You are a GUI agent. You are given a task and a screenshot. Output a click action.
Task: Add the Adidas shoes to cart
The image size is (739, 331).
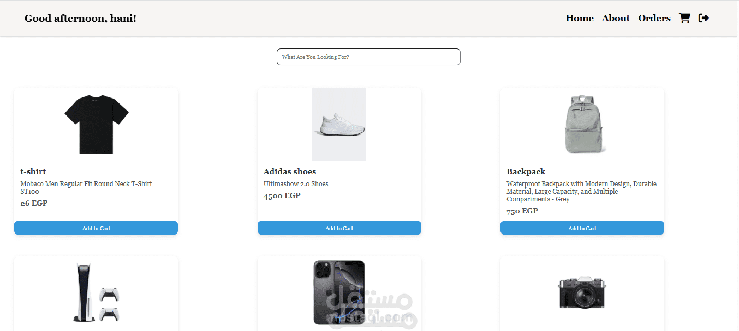click(x=339, y=228)
